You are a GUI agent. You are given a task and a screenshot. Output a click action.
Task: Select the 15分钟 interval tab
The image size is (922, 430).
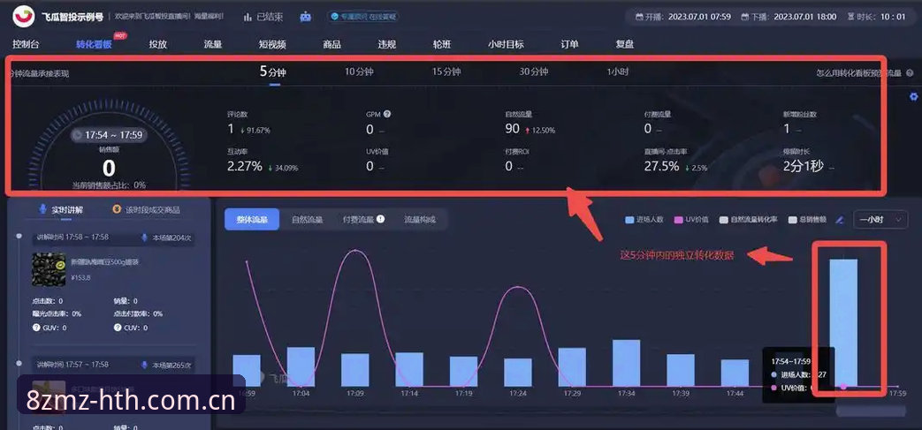446,72
